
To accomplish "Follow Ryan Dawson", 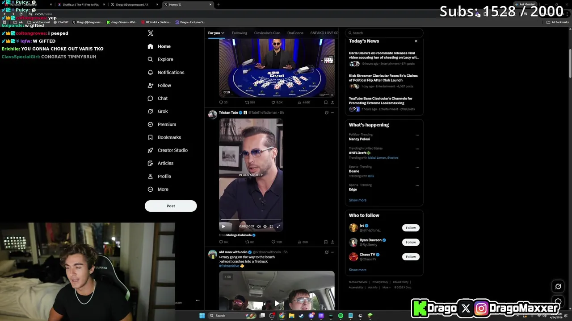I will coord(411,242).
